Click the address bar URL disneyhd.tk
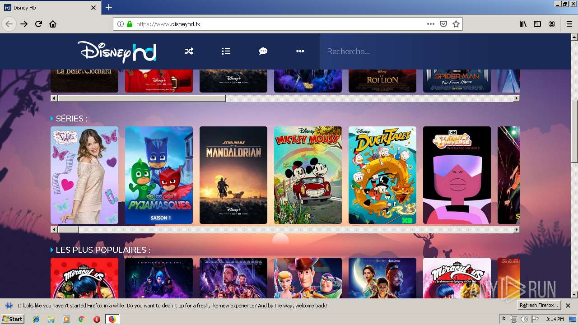This screenshot has height=325, width=578. pos(168,24)
